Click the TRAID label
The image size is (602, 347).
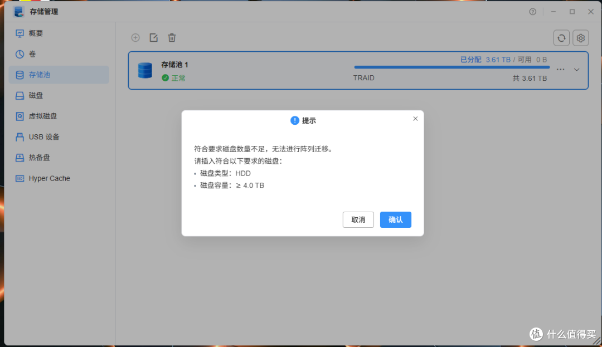(363, 78)
